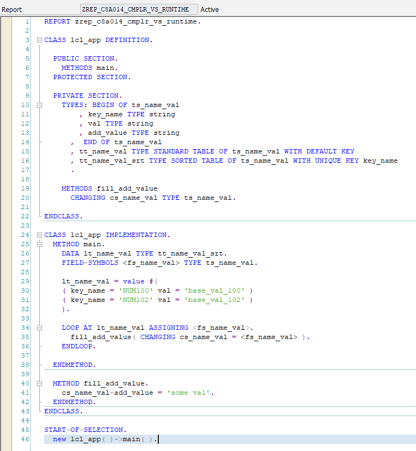Viewport: 416px width, 451px height.
Task: Click the 'NUM100' string literal
Action: click(x=136, y=291)
